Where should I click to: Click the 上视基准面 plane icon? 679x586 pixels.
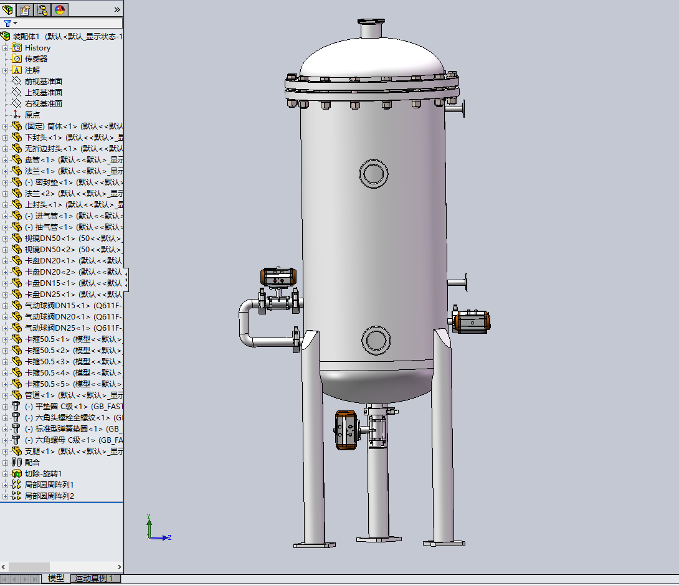(17, 92)
